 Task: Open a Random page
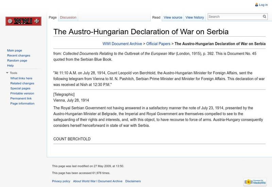pyautogui.click(x=17, y=60)
